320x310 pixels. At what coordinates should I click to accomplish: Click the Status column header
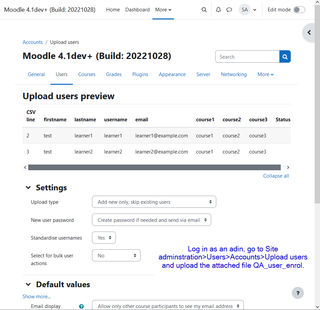[x=283, y=120]
